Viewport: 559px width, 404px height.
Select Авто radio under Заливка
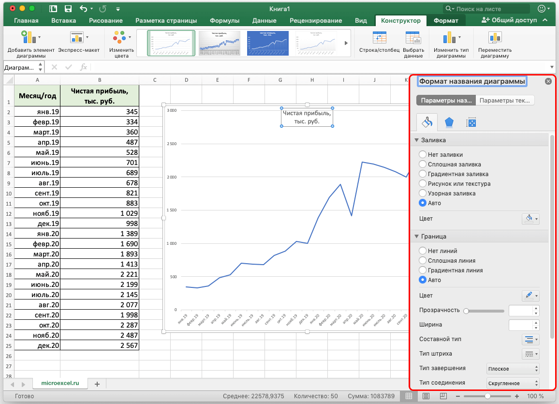point(423,203)
